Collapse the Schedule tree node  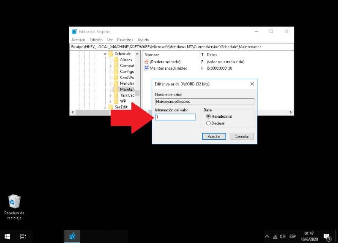click(x=105, y=54)
